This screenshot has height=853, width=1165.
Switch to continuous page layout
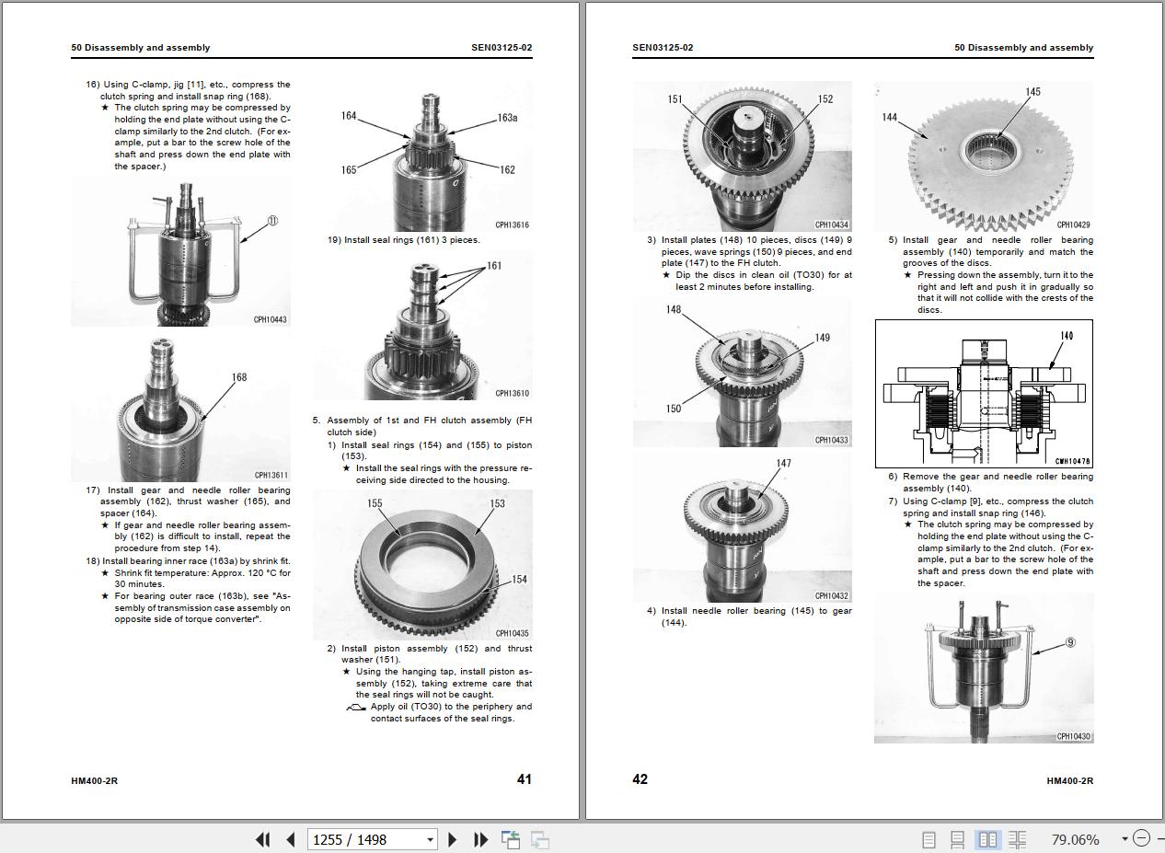[x=958, y=839]
